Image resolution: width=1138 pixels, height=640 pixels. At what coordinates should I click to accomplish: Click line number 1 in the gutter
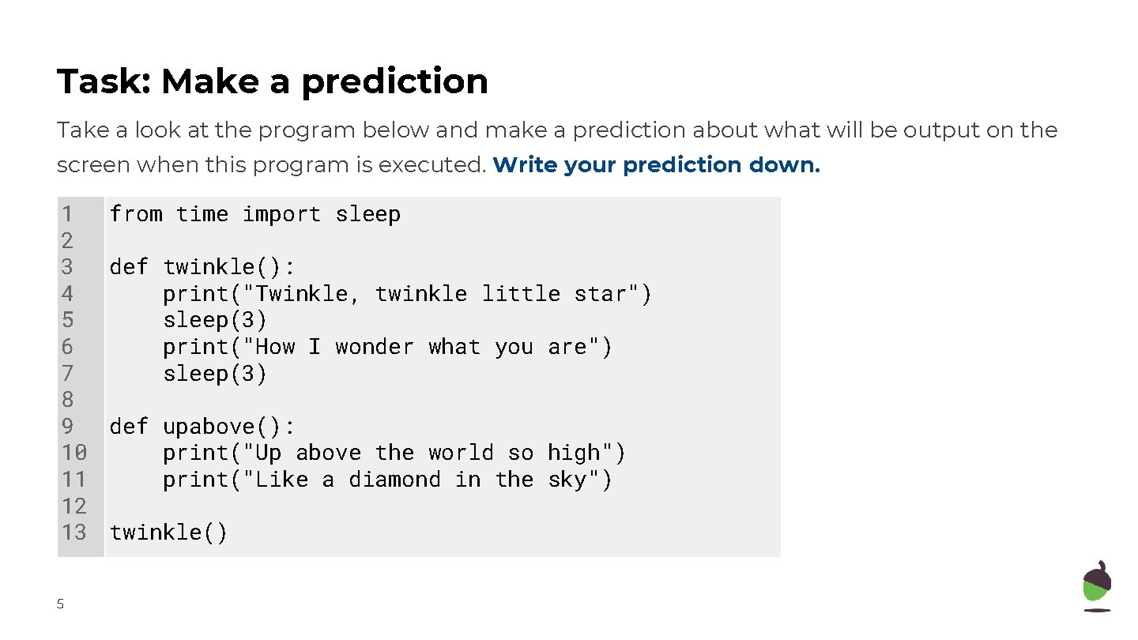(x=67, y=214)
